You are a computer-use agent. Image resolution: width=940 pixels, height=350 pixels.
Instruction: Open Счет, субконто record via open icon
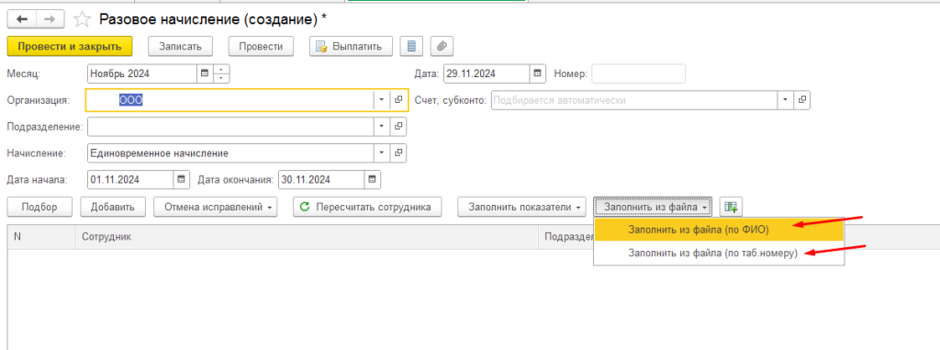802,100
